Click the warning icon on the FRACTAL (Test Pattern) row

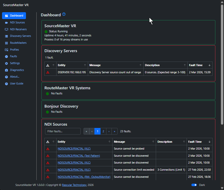48,156
